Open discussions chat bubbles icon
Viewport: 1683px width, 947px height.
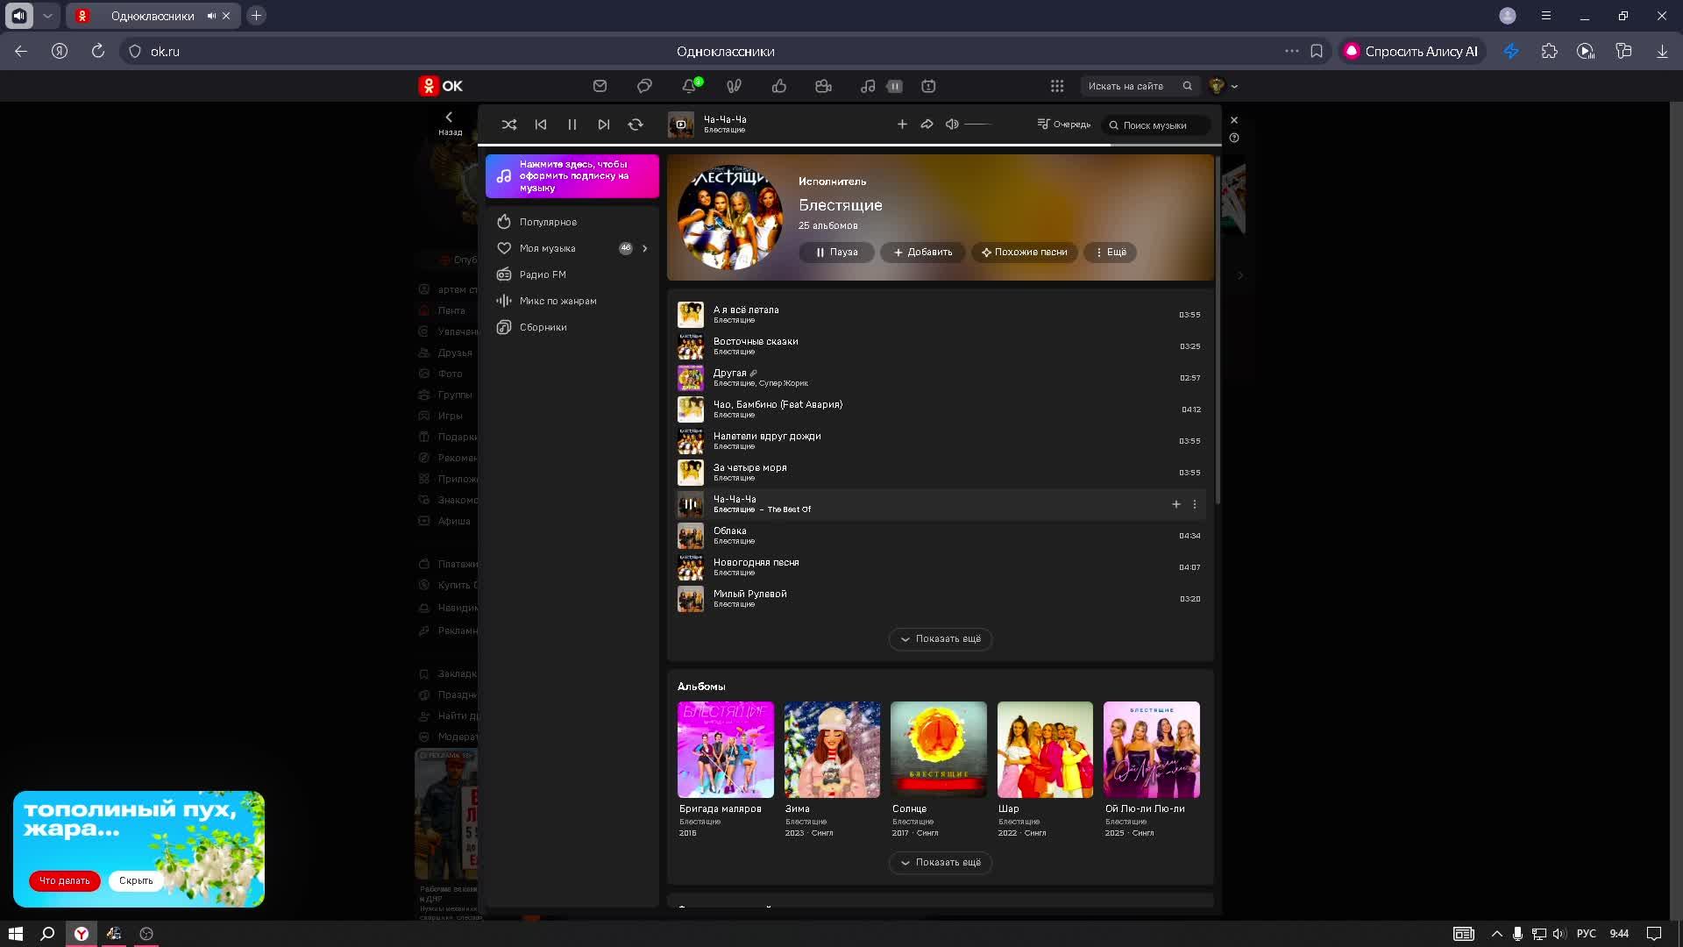(x=644, y=86)
